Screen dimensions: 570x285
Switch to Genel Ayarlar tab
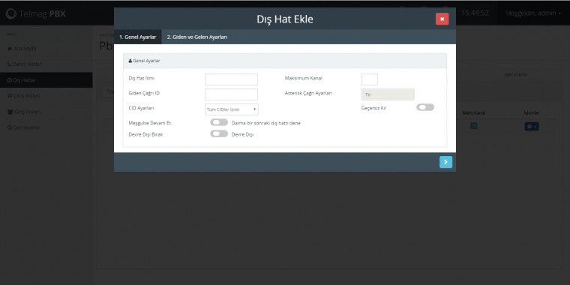(138, 37)
